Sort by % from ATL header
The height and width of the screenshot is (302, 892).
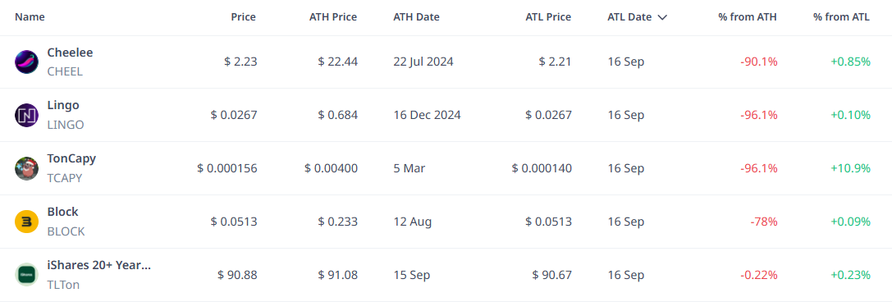(x=841, y=17)
